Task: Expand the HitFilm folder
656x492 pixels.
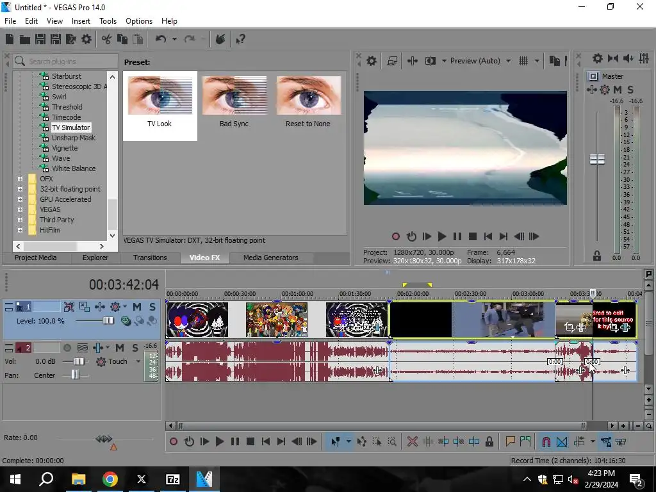Action: tap(20, 230)
